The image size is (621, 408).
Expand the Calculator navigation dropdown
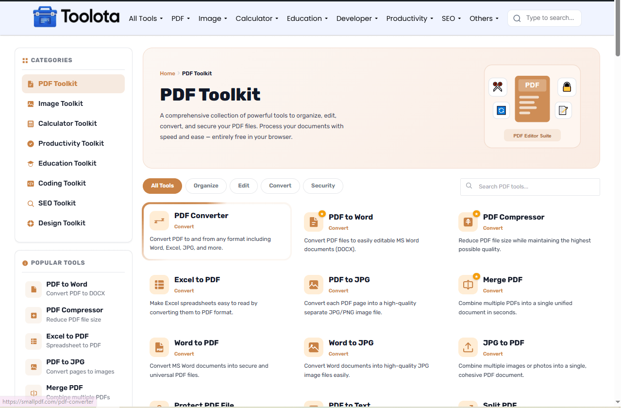click(257, 18)
